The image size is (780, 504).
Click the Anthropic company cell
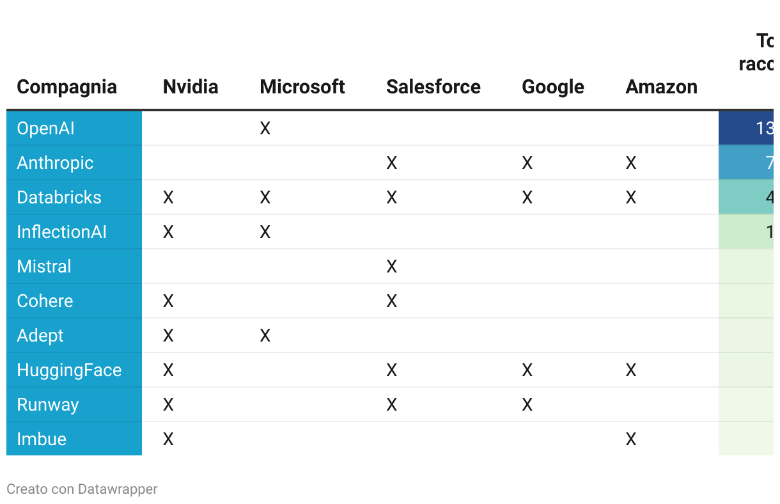tap(56, 163)
